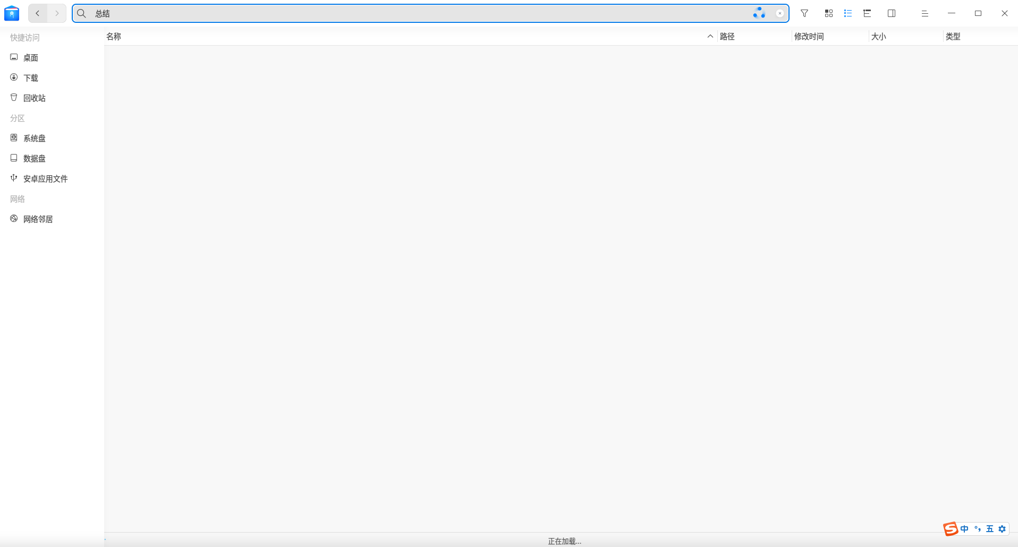Viewport: 1018px width, 547px height.
Task: Open the hamburger main menu
Action: click(x=925, y=13)
